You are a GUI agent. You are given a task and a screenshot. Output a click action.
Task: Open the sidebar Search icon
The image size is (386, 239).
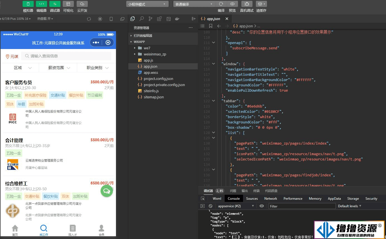(x=142, y=19)
